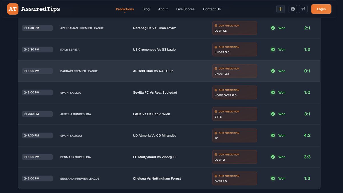Open the Facebook page icon
This screenshot has width=343, height=193.
click(x=293, y=9)
